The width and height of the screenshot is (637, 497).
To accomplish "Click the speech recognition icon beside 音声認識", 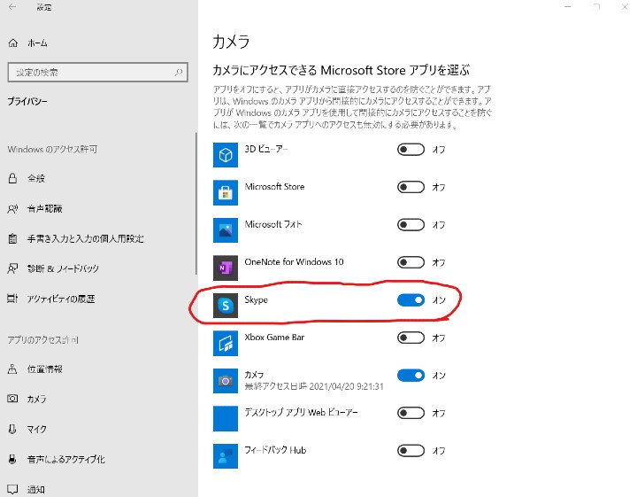I will (x=12, y=209).
